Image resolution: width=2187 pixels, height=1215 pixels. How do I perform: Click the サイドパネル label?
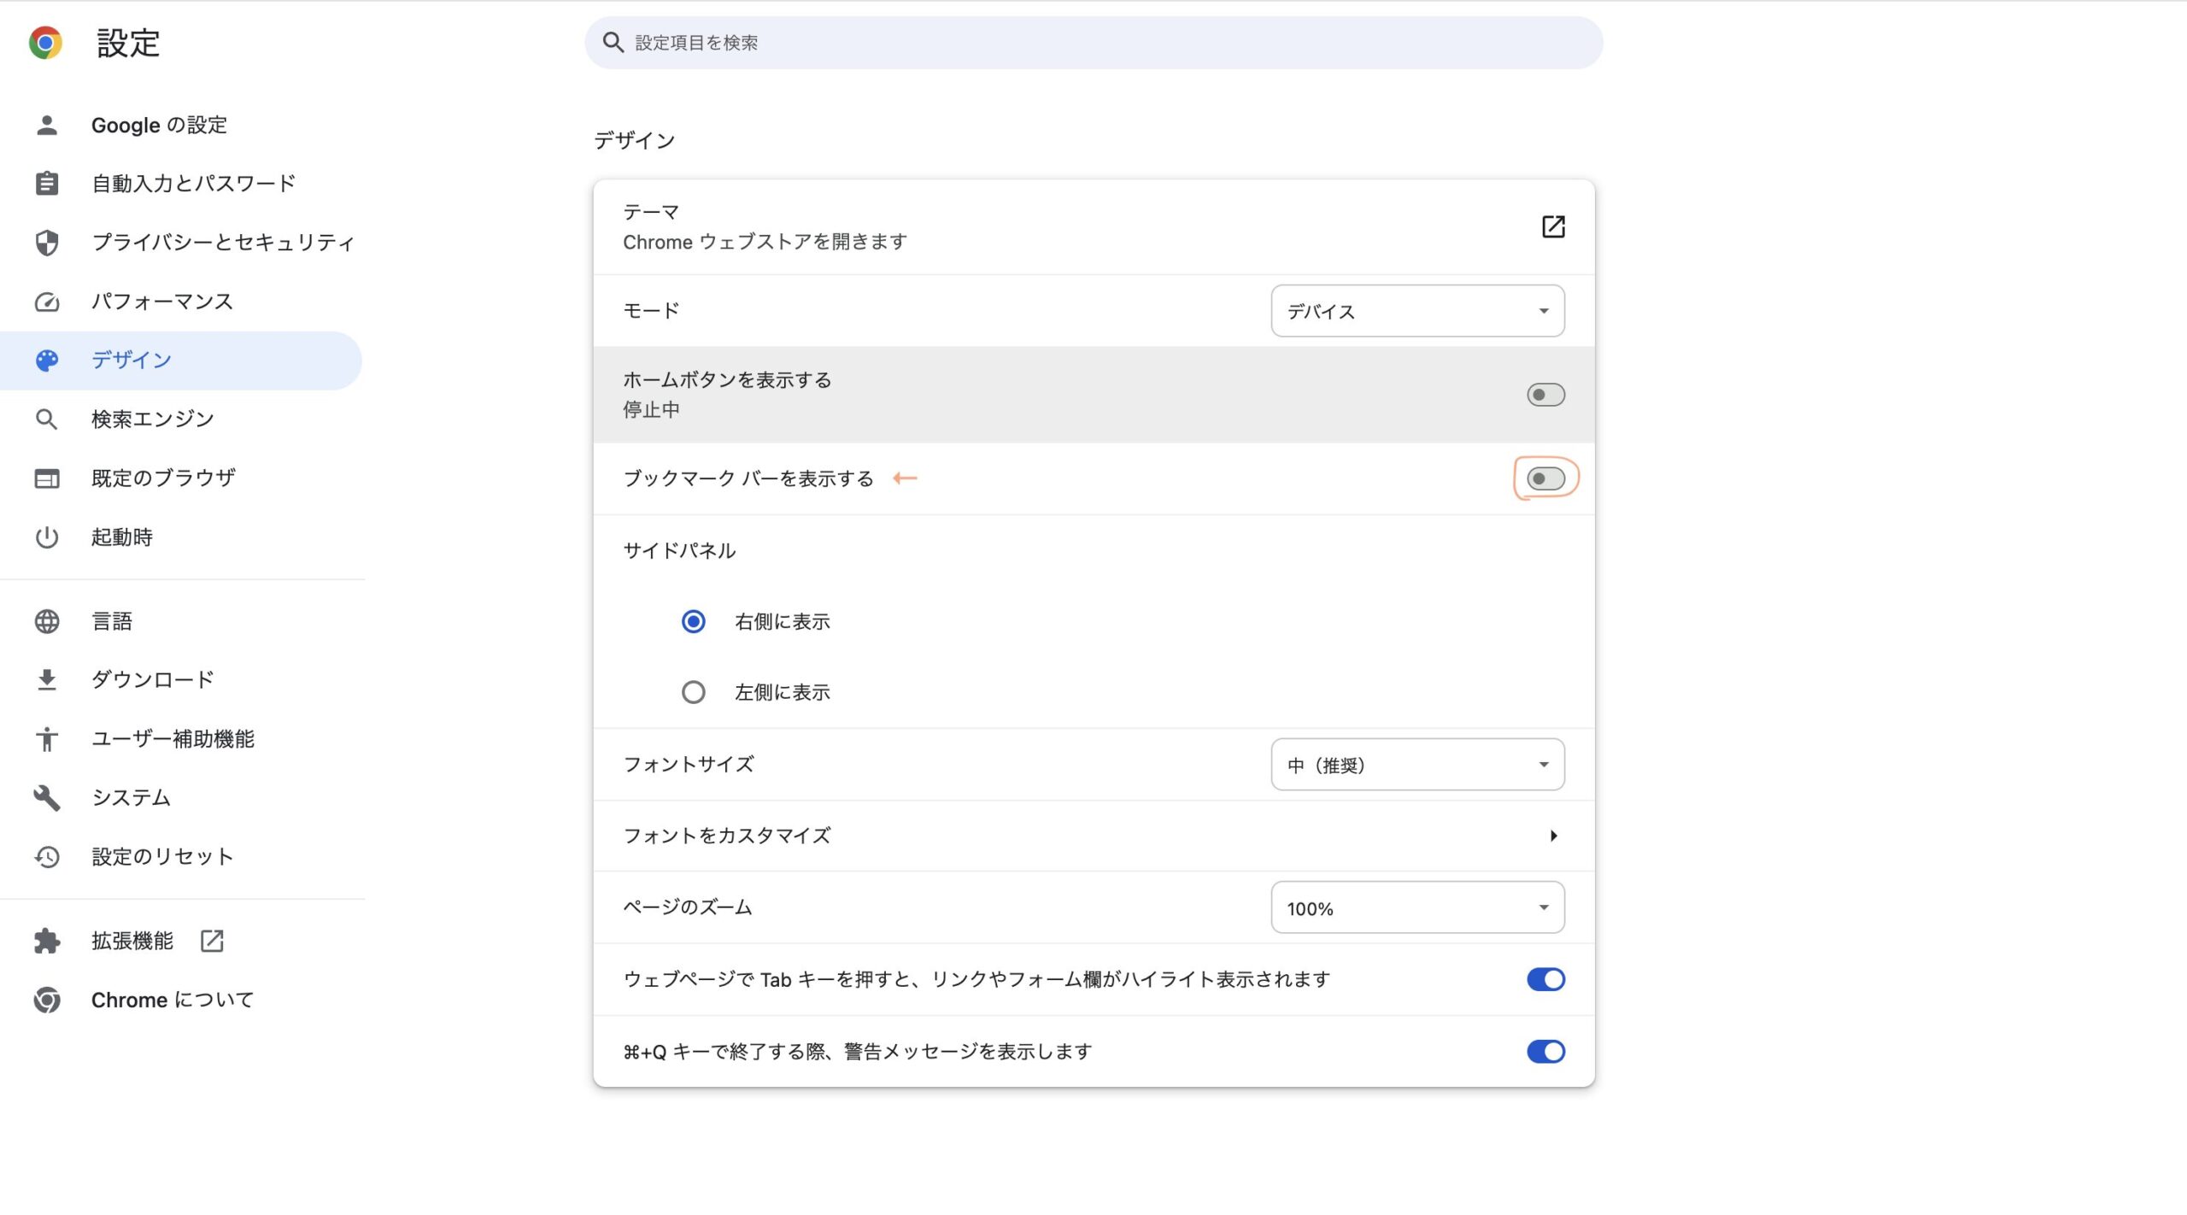coord(679,550)
